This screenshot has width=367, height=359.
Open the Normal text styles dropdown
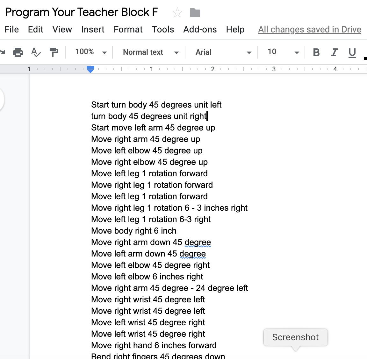coord(150,52)
